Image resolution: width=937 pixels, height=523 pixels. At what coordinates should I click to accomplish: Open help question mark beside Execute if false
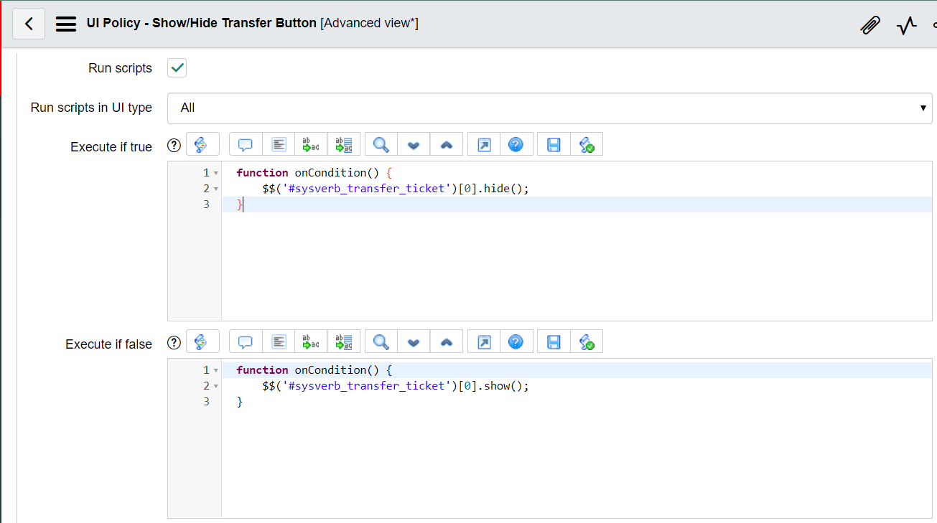pos(174,343)
